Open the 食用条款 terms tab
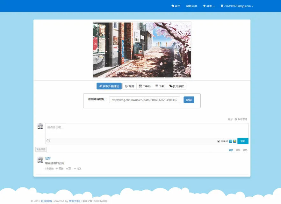Image resolution: width=281 pixels, height=204 pixels. coord(177,86)
